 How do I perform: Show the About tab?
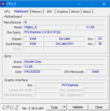[x=87, y=12]
